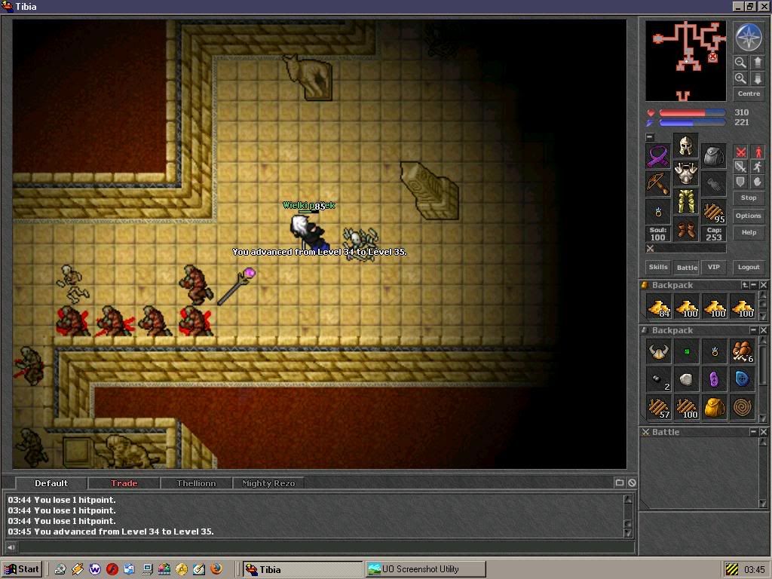Image resolution: width=772 pixels, height=579 pixels.
Task: Open the Options dialog
Action: click(x=749, y=216)
